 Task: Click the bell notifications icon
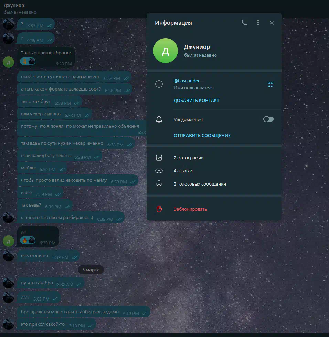click(159, 119)
